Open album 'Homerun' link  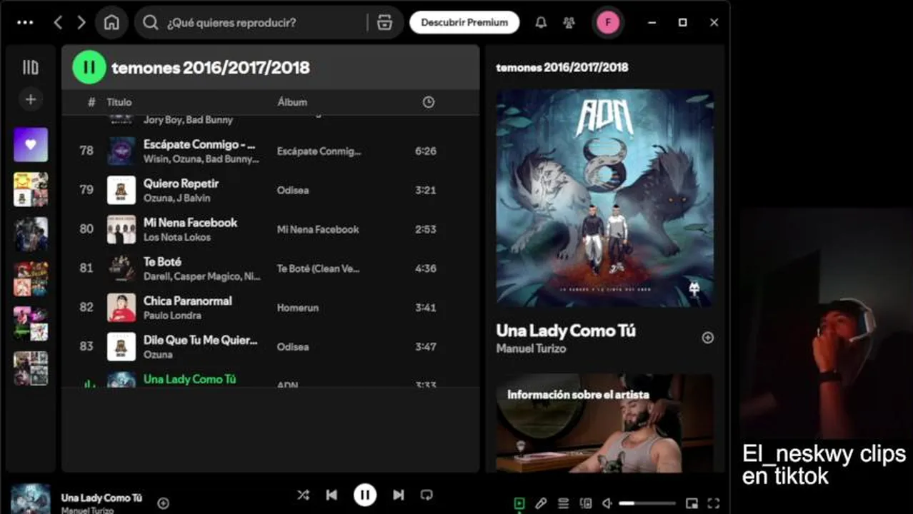[x=298, y=308]
